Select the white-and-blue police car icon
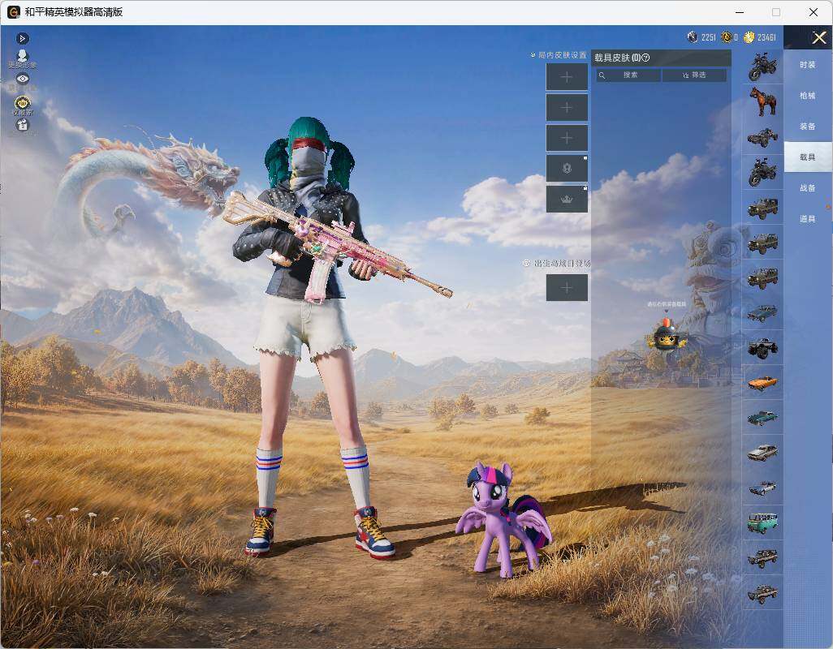 (x=763, y=488)
